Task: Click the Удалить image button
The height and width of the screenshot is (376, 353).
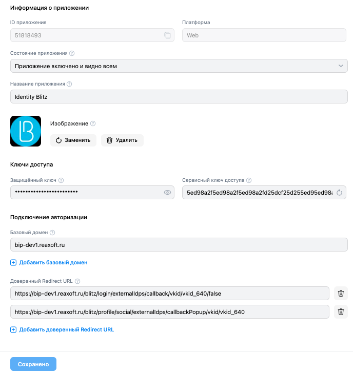Action: 122,140
